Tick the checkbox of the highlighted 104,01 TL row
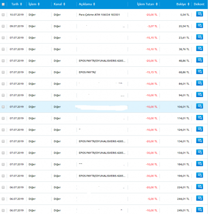Viewport: 208px width, 214px height. [x=3, y=107]
